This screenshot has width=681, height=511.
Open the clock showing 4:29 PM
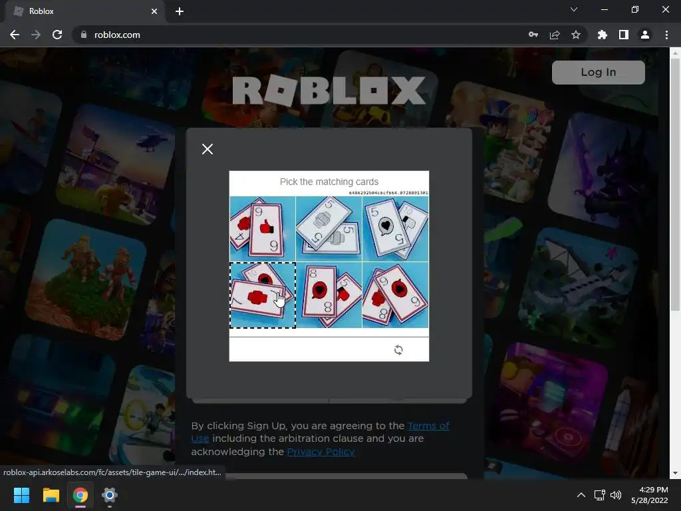650,495
